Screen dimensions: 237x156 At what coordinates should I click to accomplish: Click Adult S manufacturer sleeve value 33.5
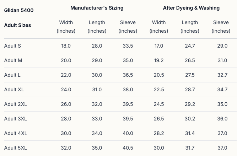(128, 46)
